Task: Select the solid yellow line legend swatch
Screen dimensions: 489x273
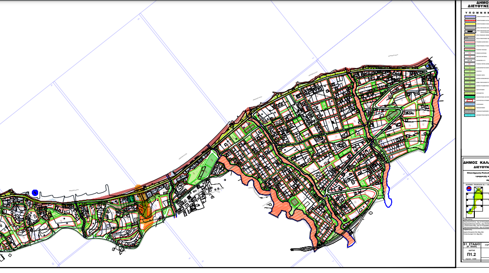Action: click(x=470, y=24)
